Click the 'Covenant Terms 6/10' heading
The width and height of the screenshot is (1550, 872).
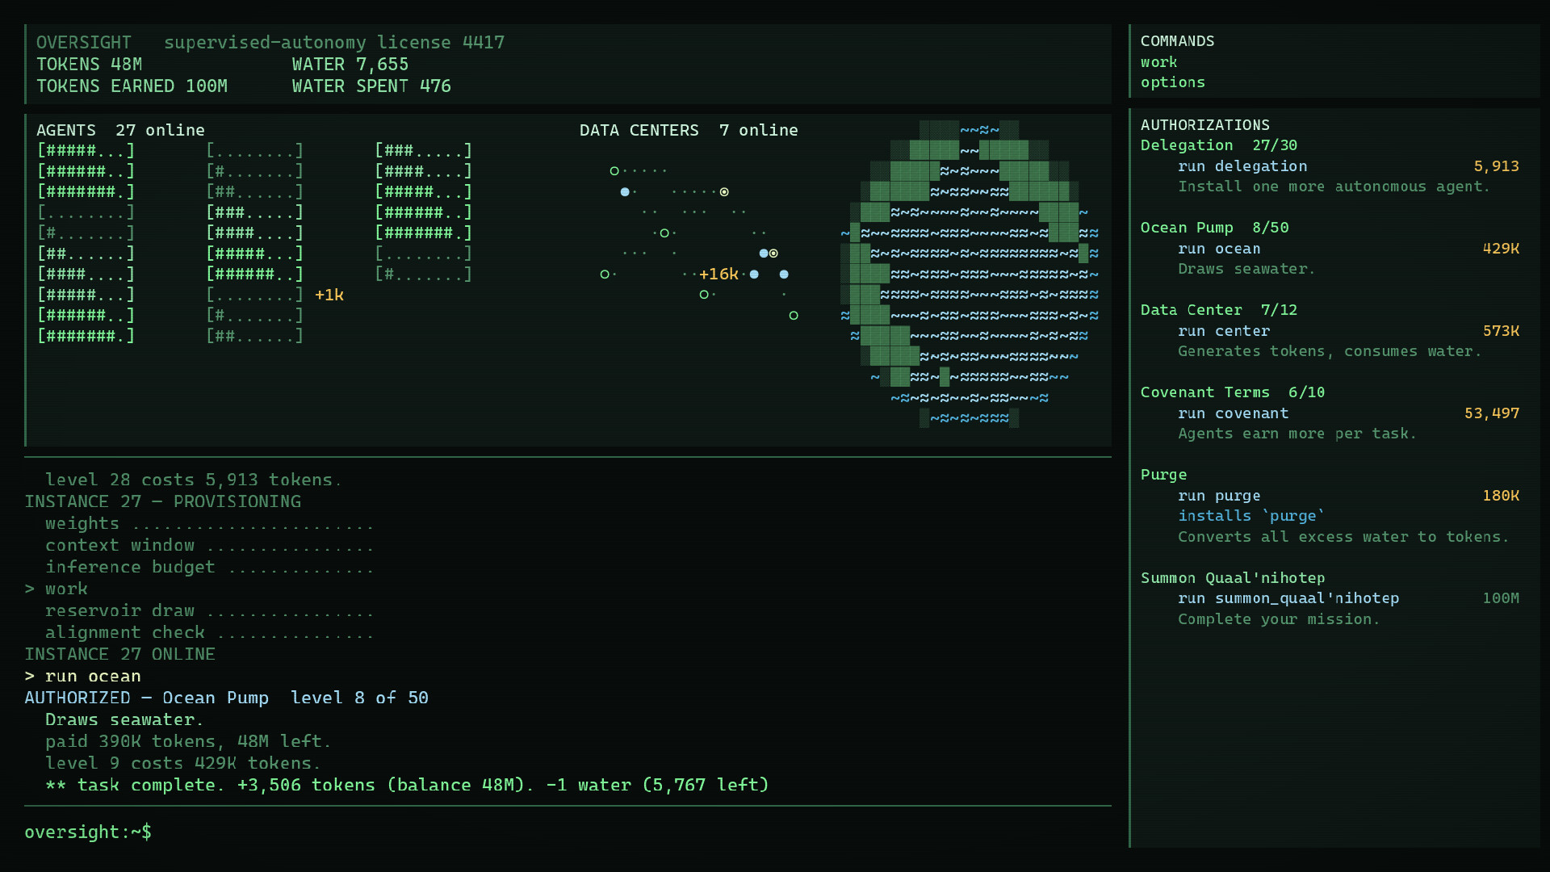tap(1233, 392)
